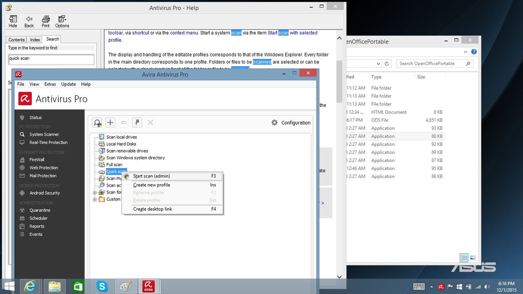Click the create desktop link arrow icon
Viewport: 523px width, 294px height.
tap(137, 122)
